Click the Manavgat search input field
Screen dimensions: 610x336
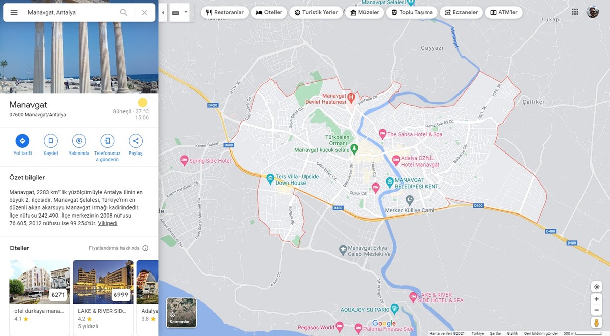click(71, 12)
